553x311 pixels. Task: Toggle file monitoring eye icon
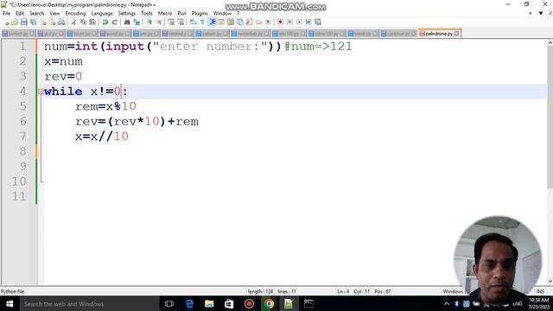point(268,22)
